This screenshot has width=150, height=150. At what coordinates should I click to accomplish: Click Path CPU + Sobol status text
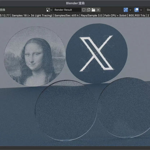tap(115, 16)
